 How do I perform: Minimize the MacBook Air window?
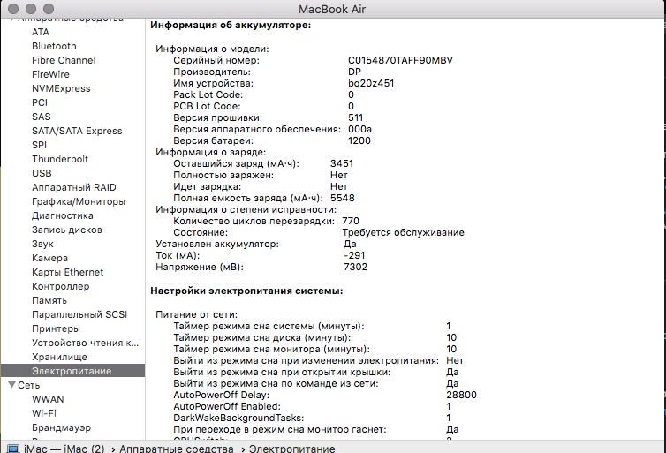pyautogui.click(x=31, y=9)
